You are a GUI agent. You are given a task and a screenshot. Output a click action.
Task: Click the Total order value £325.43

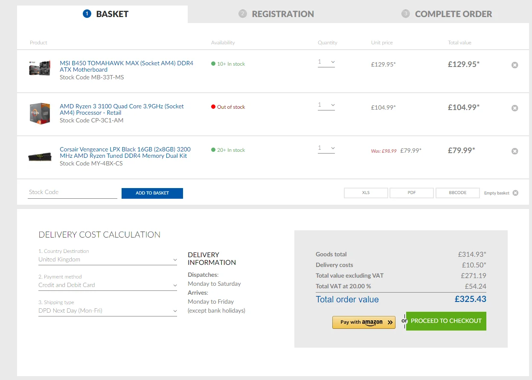click(x=471, y=299)
